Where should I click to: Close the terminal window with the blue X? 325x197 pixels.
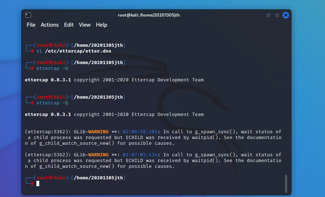coord(286,15)
